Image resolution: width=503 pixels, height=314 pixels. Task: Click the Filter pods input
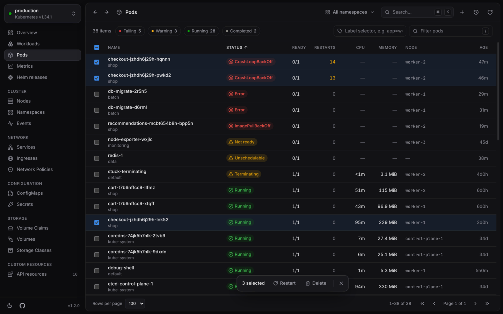click(451, 31)
